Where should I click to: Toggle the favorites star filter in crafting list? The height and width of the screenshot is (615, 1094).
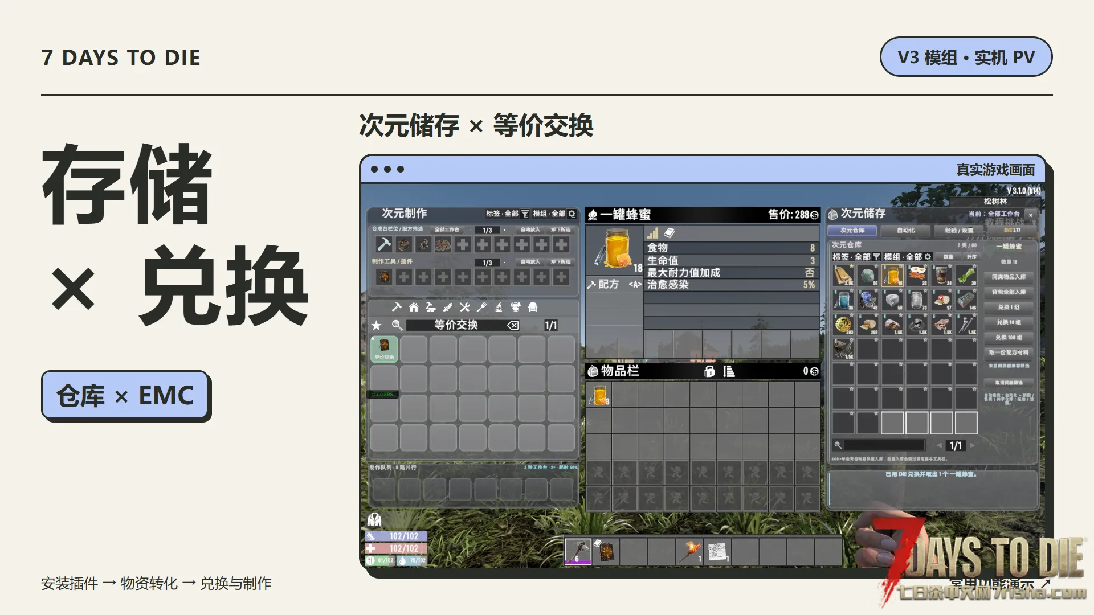[x=376, y=325]
